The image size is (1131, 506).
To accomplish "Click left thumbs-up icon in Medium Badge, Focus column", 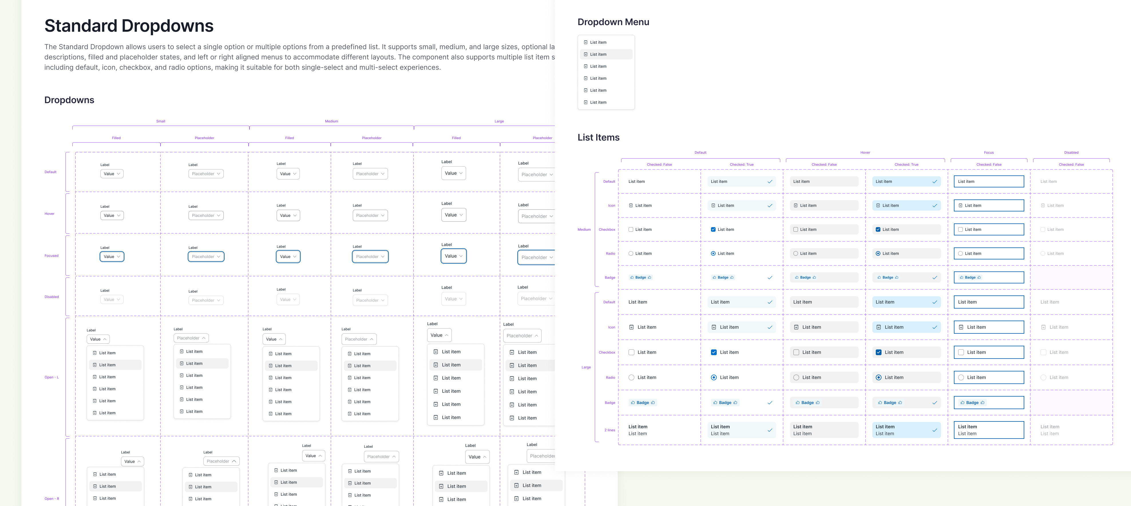I will click(x=961, y=277).
